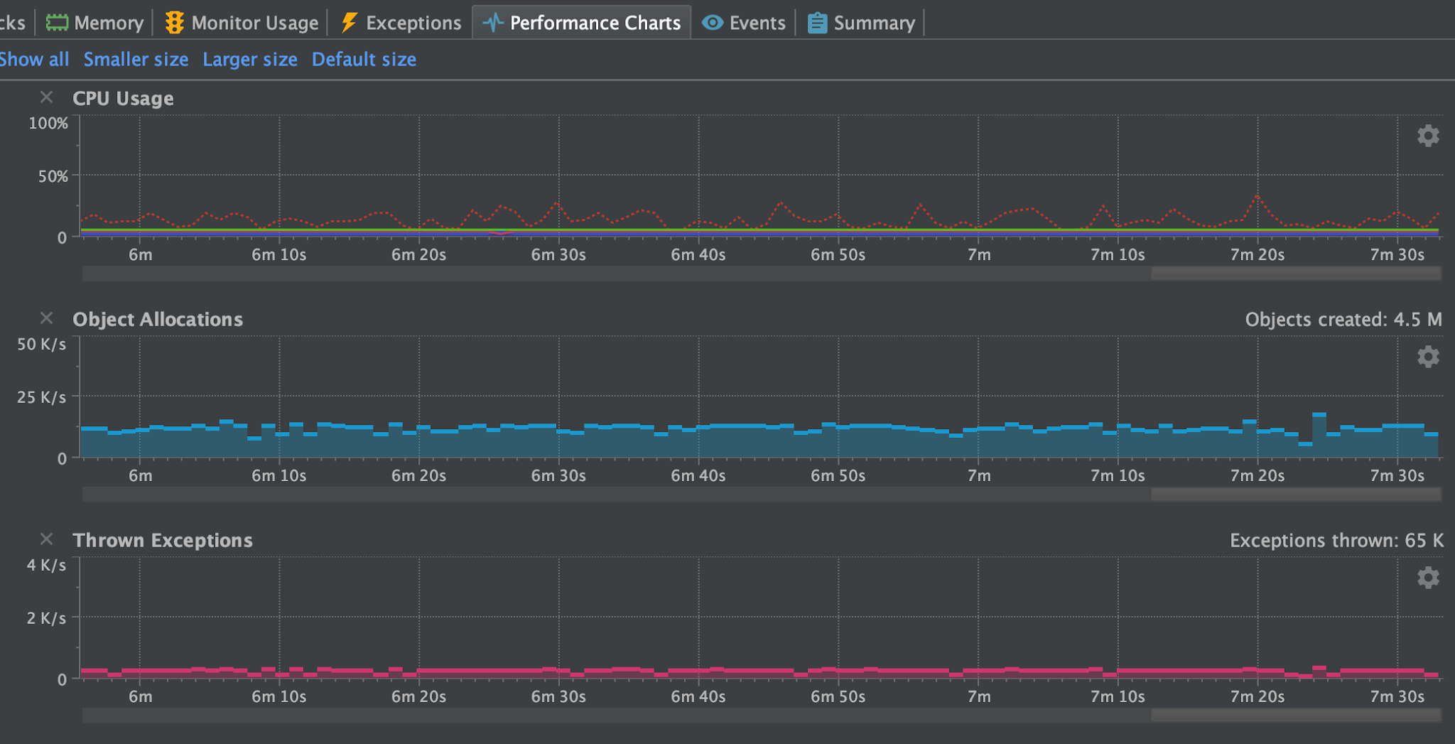Click the Larger size link
The image size is (1455, 744).
click(250, 60)
